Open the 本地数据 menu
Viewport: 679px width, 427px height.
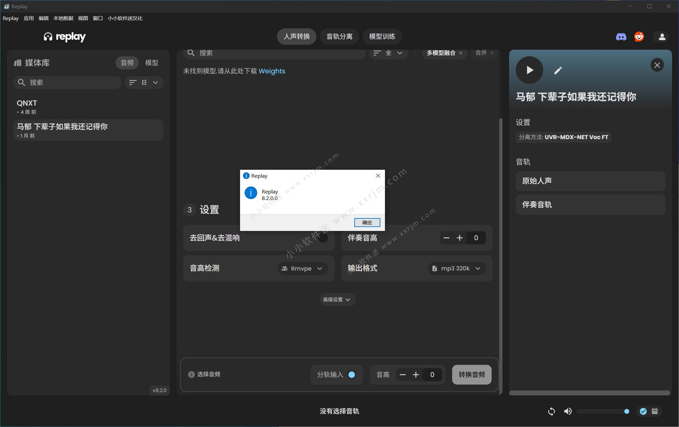coord(63,18)
